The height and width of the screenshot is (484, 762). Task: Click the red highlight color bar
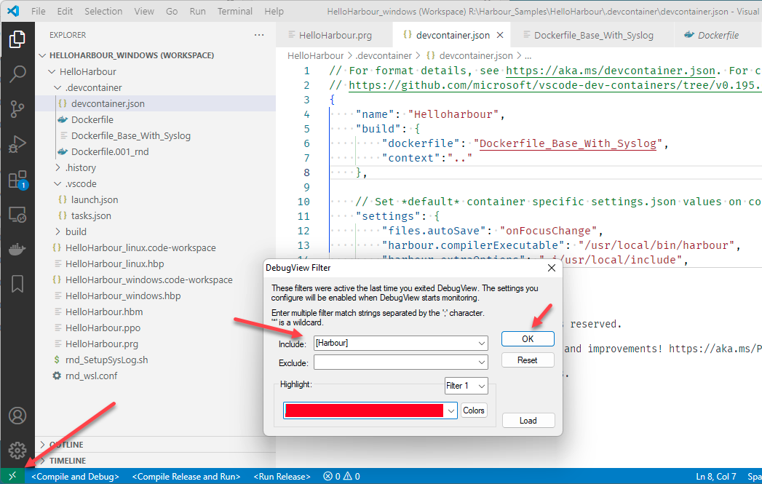pyautogui.click(x=364, y=410)
